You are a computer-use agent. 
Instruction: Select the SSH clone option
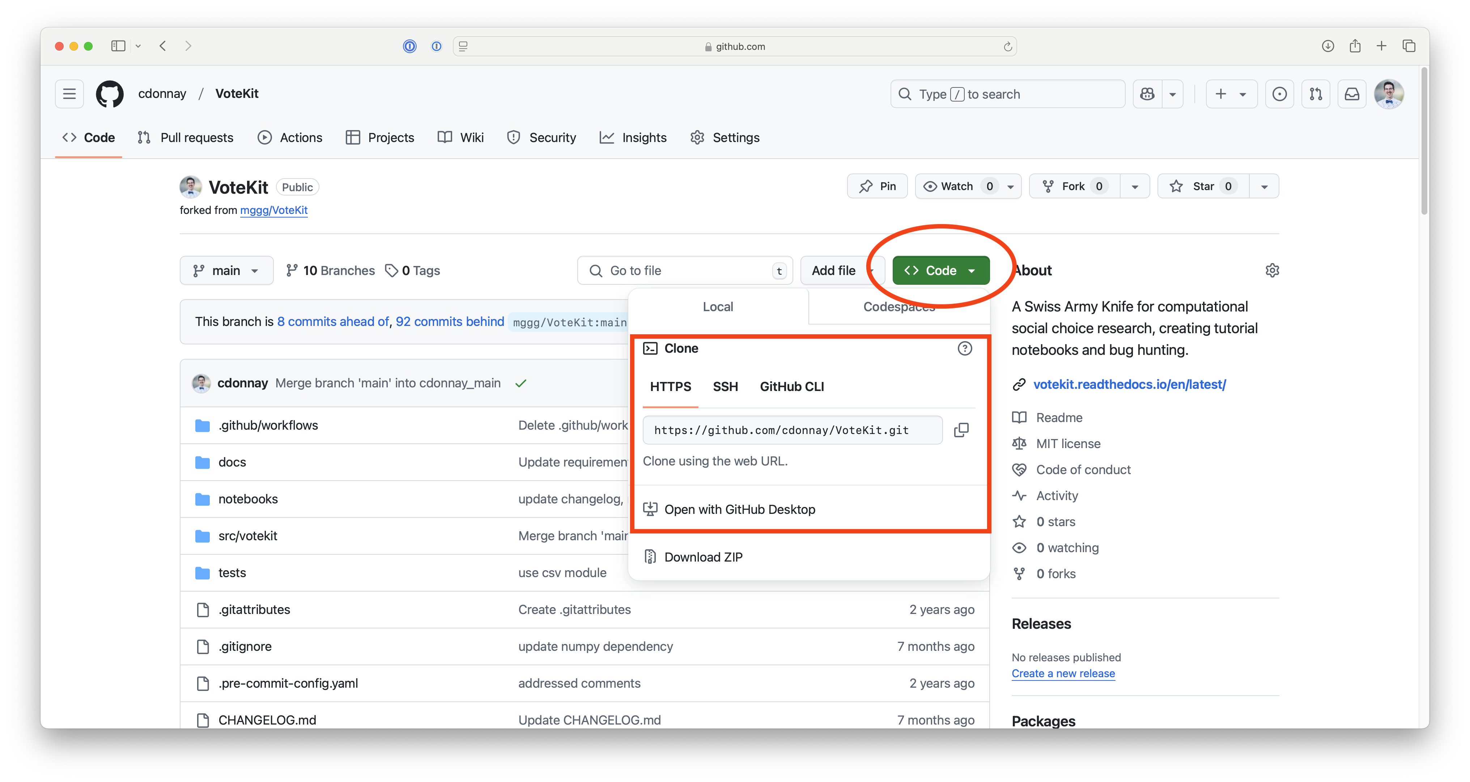pos(725,386)
